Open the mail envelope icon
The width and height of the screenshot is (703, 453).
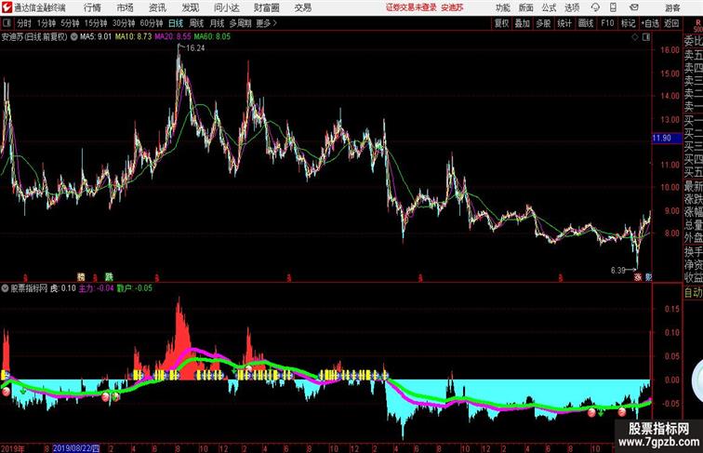click(634, 7)
